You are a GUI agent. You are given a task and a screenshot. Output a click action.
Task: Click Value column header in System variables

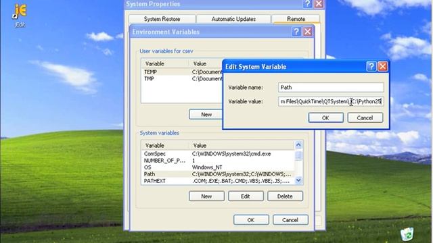pos(242,146)
